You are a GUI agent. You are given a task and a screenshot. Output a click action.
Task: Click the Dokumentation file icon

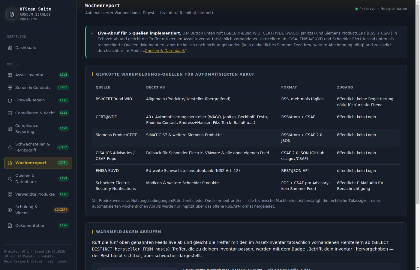pyautogui.click(x=10, y=226)
